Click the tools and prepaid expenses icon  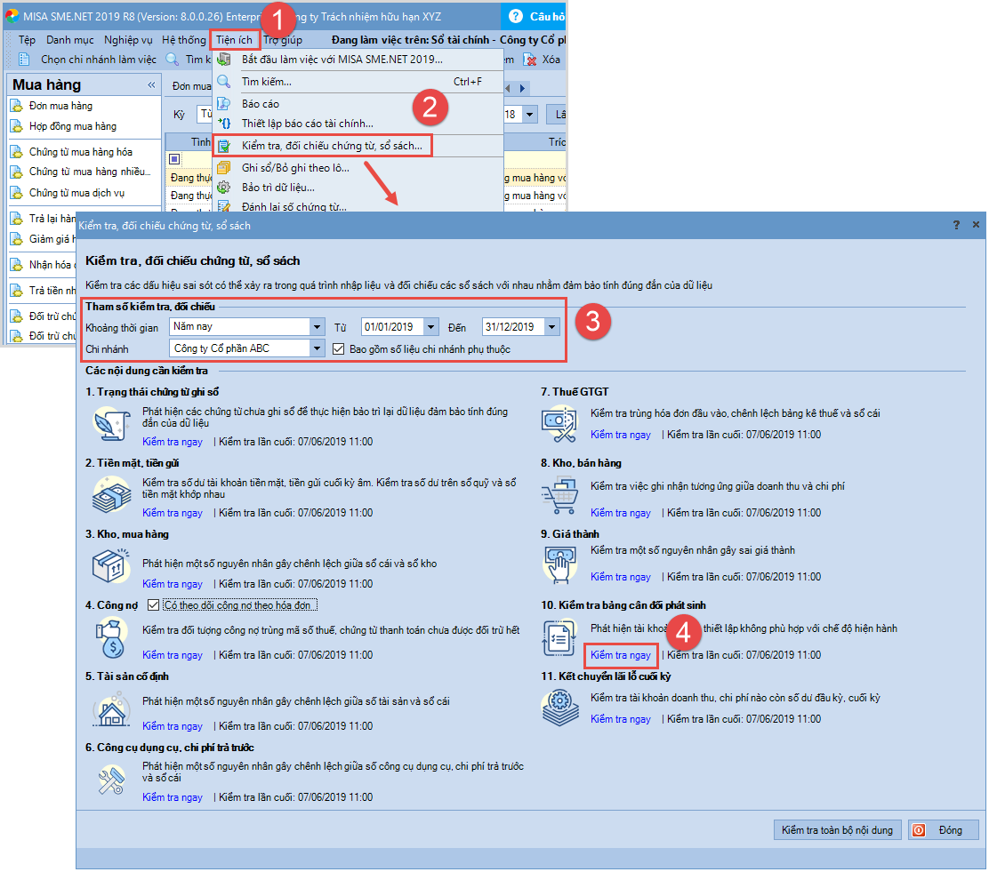(x=112, y=780)
